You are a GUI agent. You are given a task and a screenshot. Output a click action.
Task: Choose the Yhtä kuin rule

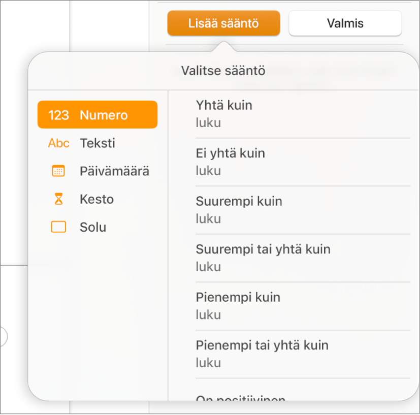pos(303,114)
